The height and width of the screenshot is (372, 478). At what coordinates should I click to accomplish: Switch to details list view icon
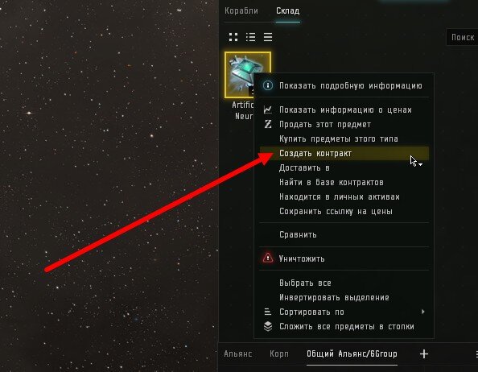click(x=250, y=37)
